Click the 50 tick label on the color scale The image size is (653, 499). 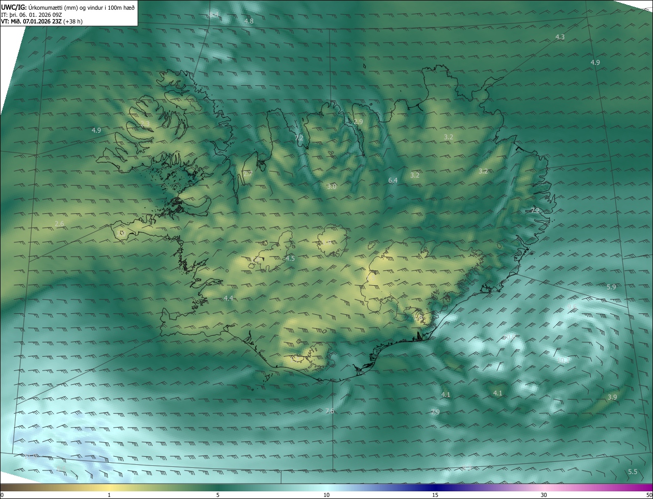tap(649, 495)
